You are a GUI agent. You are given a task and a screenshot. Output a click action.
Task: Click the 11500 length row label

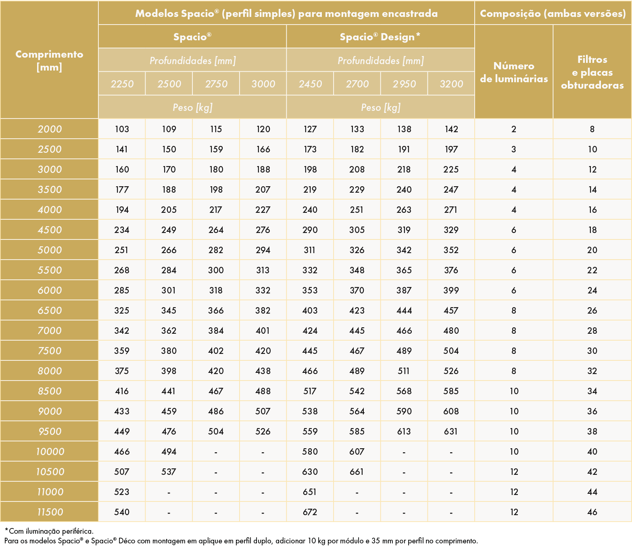click(49, 512)
